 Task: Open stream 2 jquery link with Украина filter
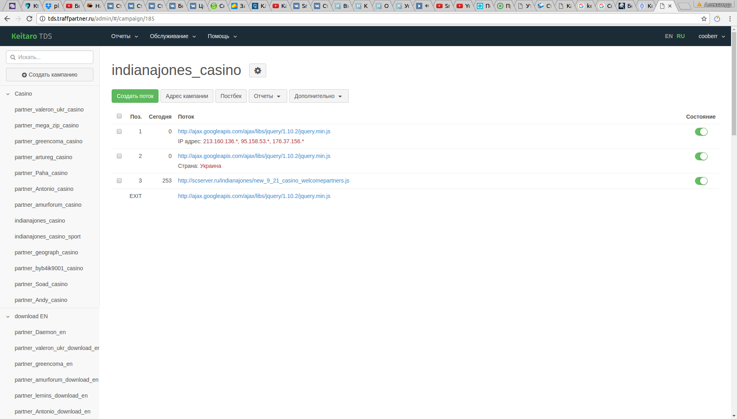point(254,156)
